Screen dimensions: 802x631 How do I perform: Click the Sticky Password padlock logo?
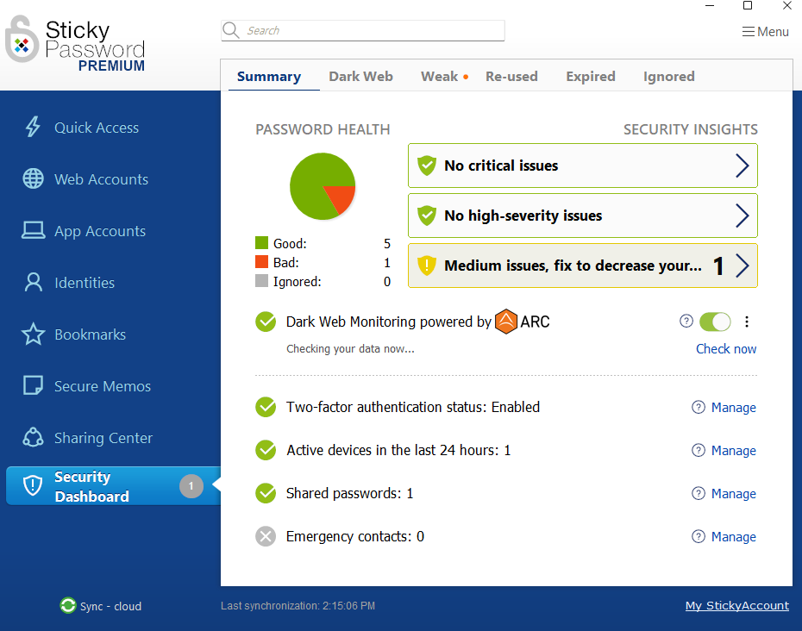click(x=22, y=40)
